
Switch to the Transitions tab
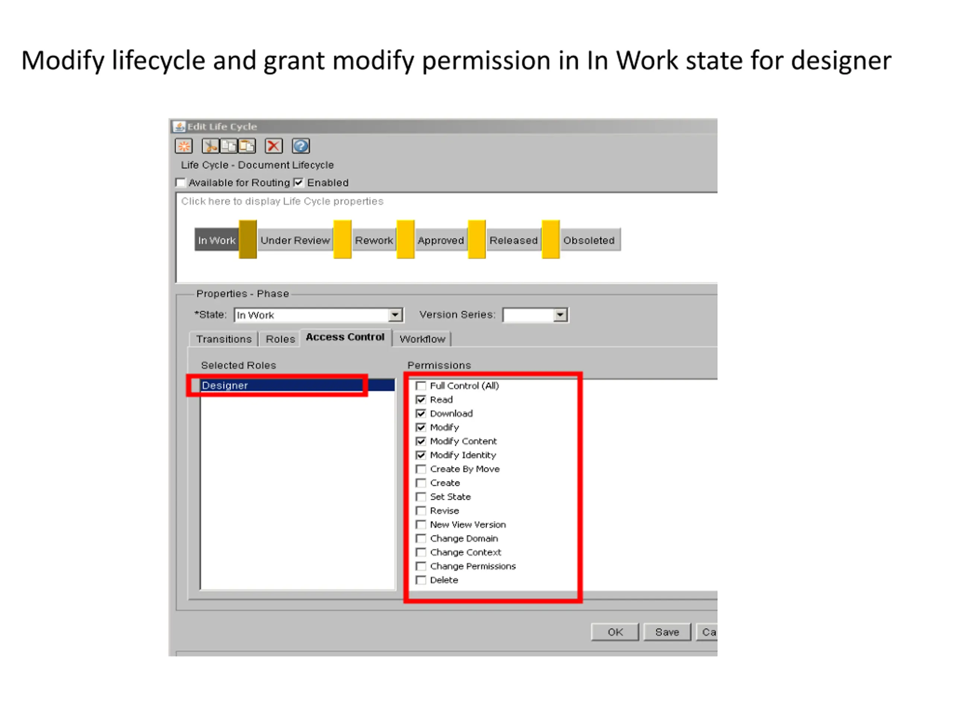[x=224, y=339]
